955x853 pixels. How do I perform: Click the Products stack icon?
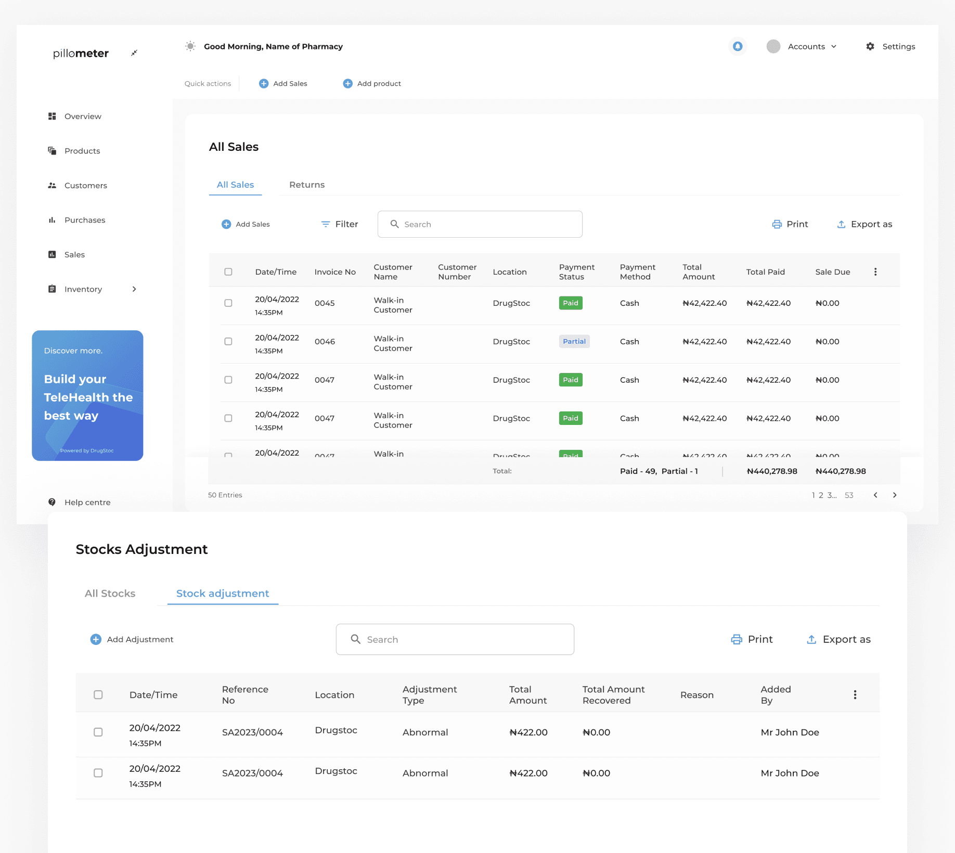click(52, 151)
